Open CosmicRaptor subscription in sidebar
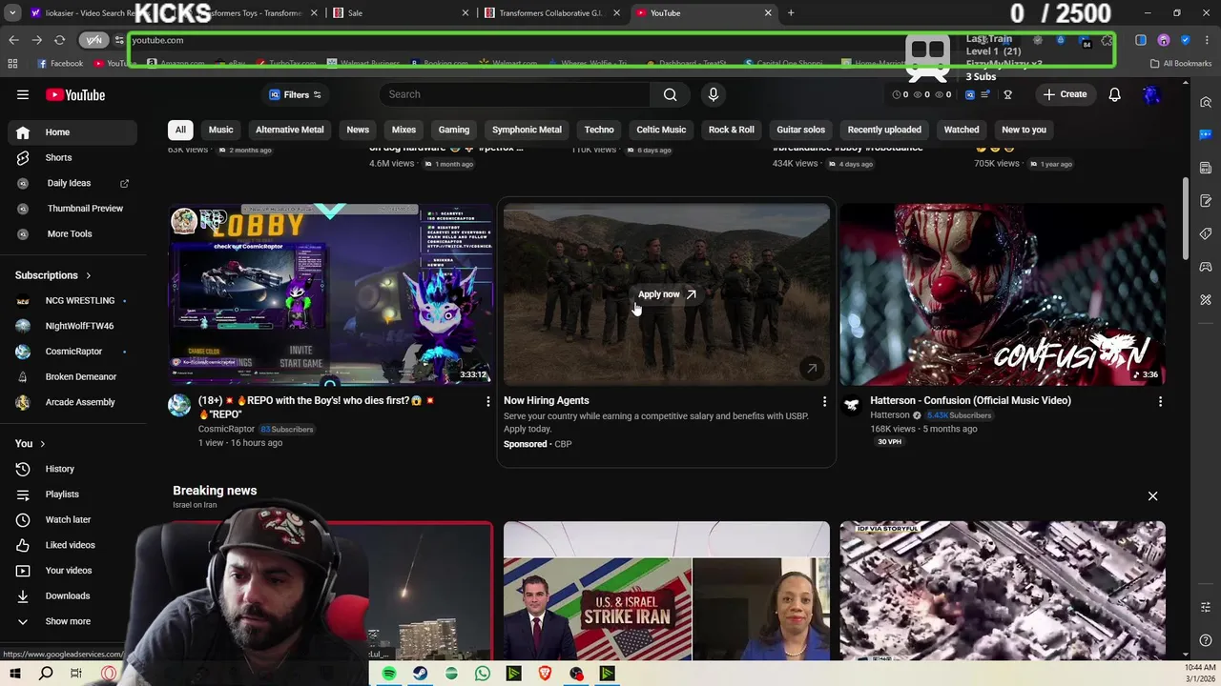The height and width of the screenshot is (686, 1221). click(74, 352)
